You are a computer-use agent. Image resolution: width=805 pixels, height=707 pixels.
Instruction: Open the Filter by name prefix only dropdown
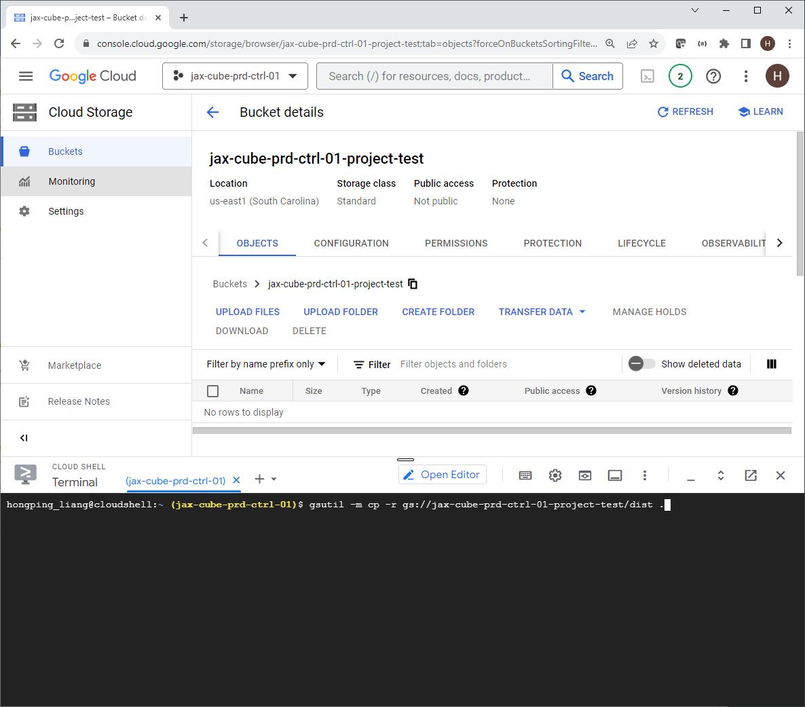264,364
